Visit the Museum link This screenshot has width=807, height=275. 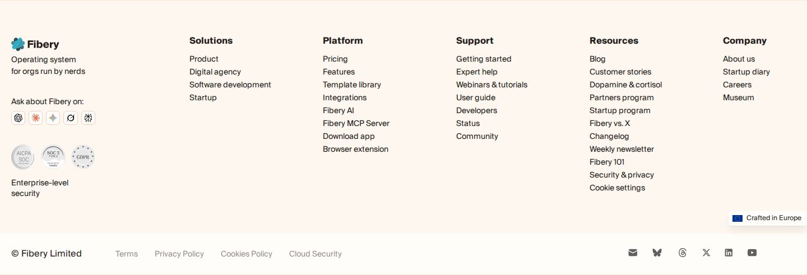click(x=738, y=97)
